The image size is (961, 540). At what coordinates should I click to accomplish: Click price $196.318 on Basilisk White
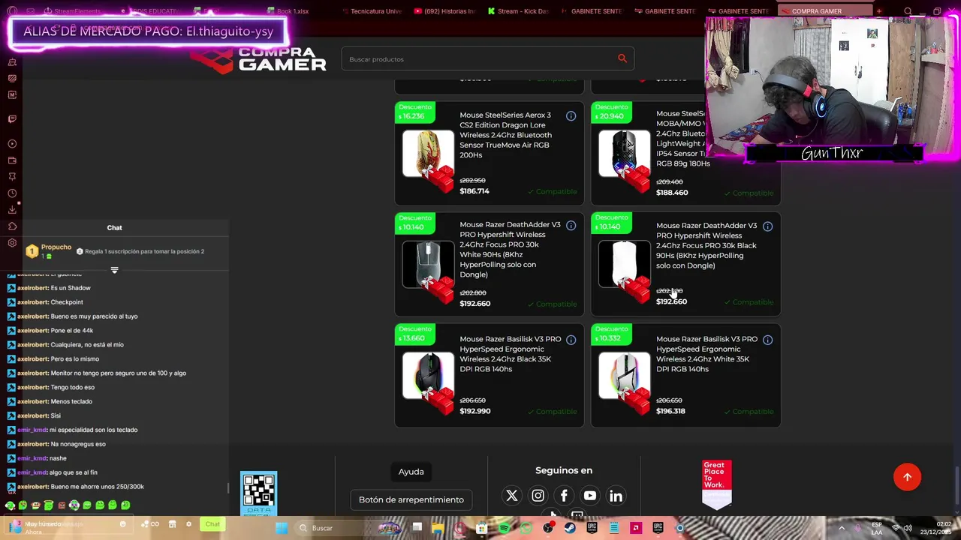(x=670, y=411)
